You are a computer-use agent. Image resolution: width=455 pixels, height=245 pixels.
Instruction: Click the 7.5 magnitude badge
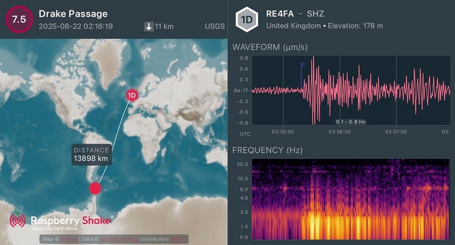tap(19, 19)
